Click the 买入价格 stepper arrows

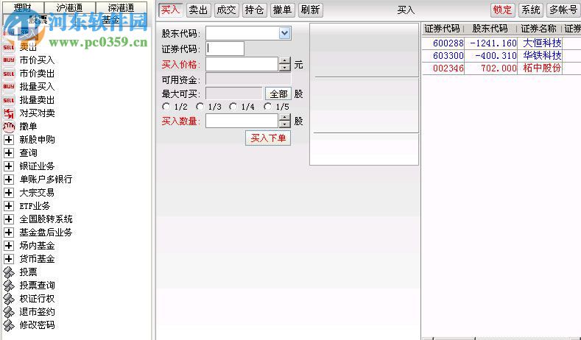point(284,64)
